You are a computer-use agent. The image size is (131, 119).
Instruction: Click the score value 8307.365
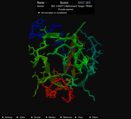click(x=84, y=3)
